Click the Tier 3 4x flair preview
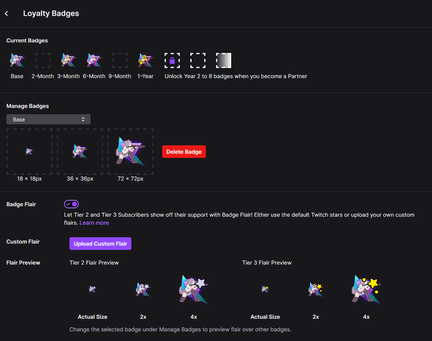 (x=366, y=289)
